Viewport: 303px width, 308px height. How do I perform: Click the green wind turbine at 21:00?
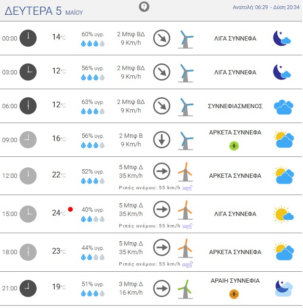(185, 289)
